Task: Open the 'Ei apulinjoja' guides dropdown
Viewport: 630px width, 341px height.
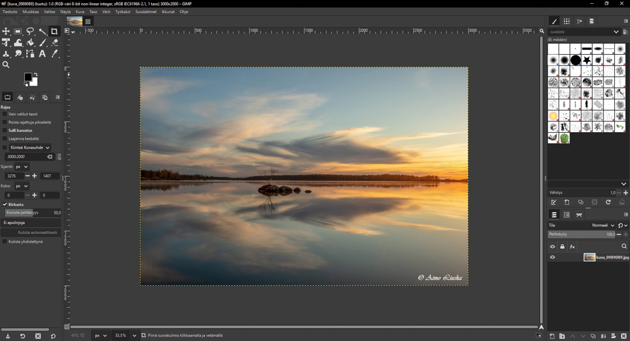Action: coord(31,222)
